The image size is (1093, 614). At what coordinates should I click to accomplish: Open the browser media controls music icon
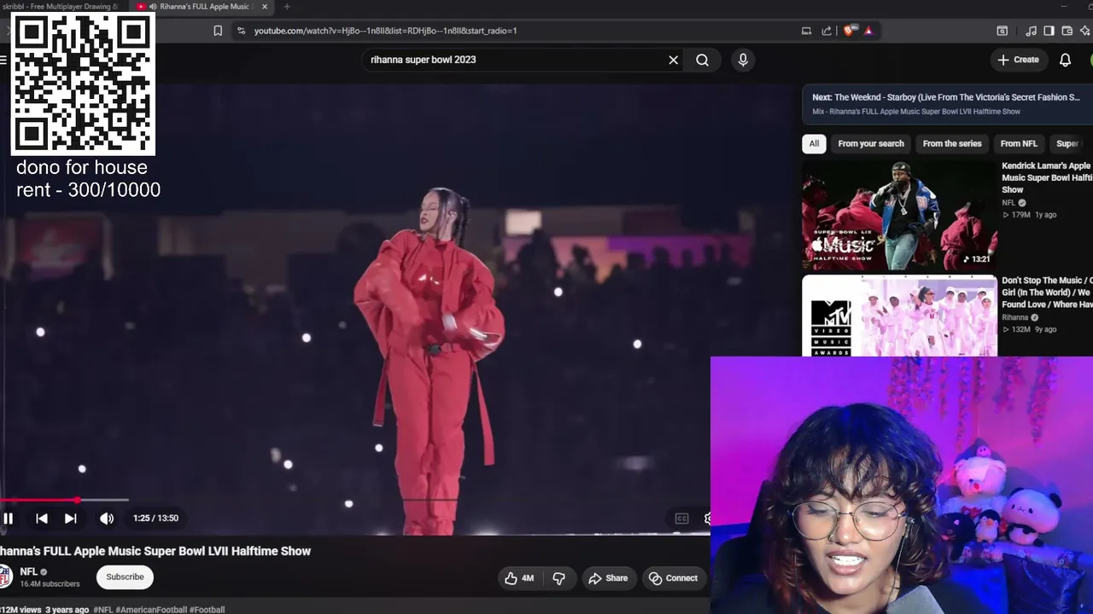1031,31
